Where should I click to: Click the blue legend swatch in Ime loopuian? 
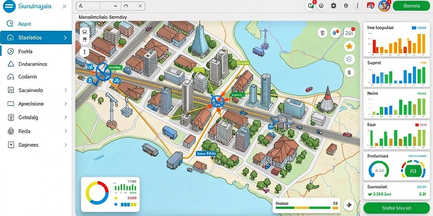pos(414,27)
